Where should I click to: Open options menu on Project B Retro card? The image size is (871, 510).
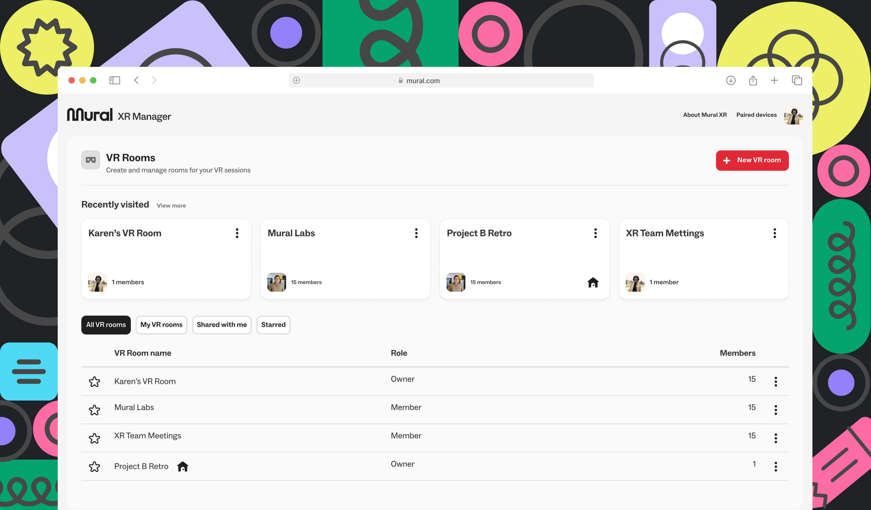click(596, 233)
